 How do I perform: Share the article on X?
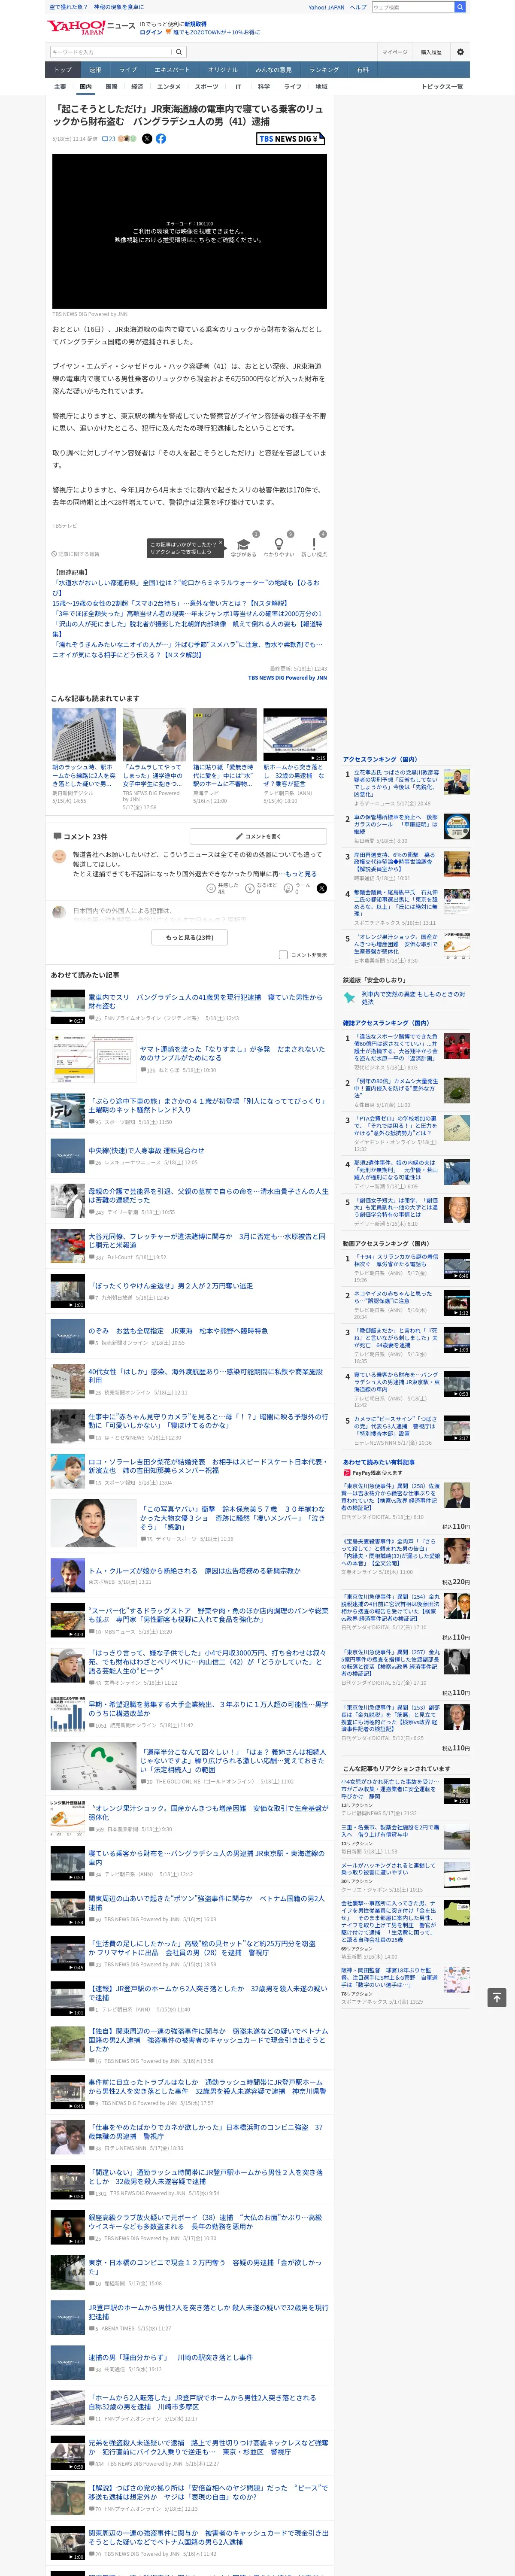pos(147,139)
